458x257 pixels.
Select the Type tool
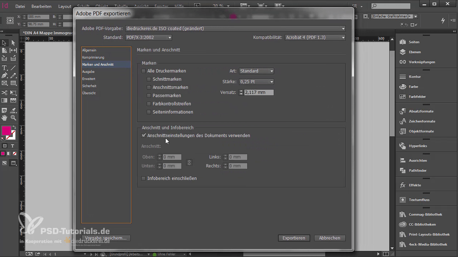coord(4,68)
